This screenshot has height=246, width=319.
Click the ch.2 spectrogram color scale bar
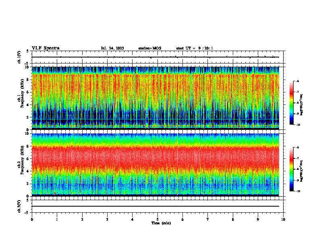(291, 169)
